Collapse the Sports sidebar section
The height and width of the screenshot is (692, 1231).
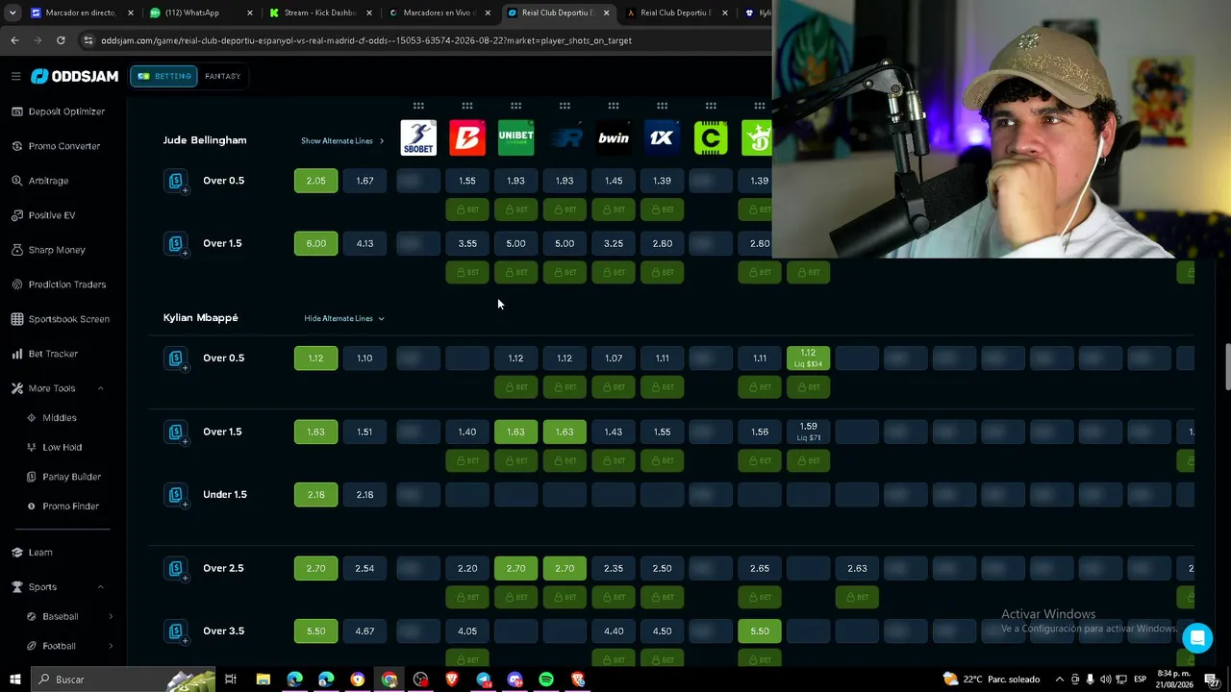point(100,587)
